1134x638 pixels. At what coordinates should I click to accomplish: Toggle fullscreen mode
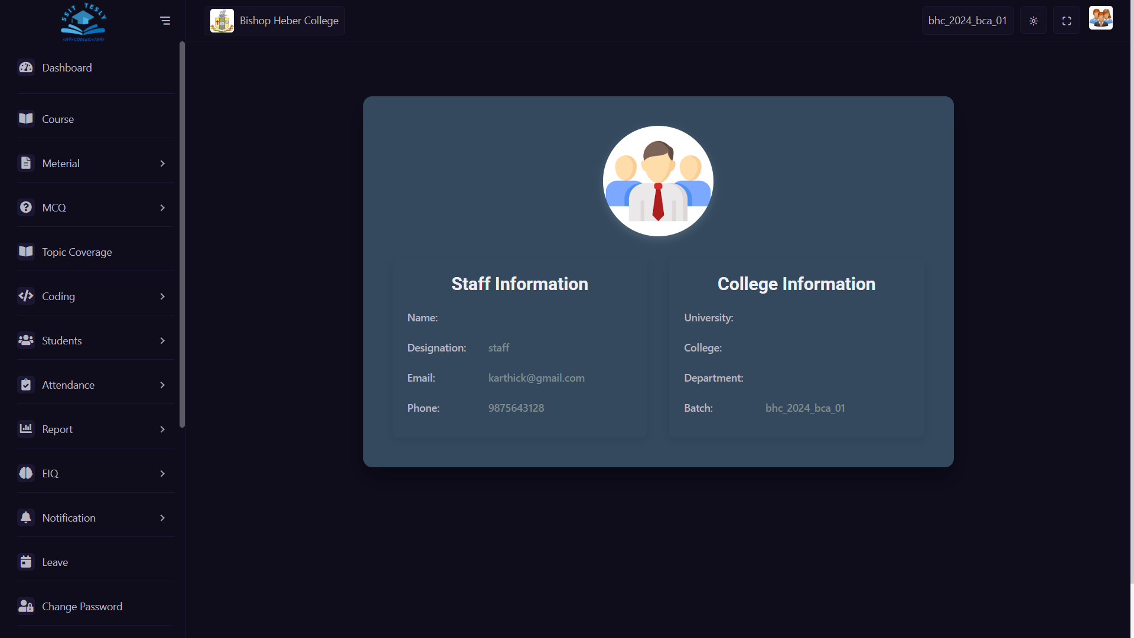[x=1067, y=21]
